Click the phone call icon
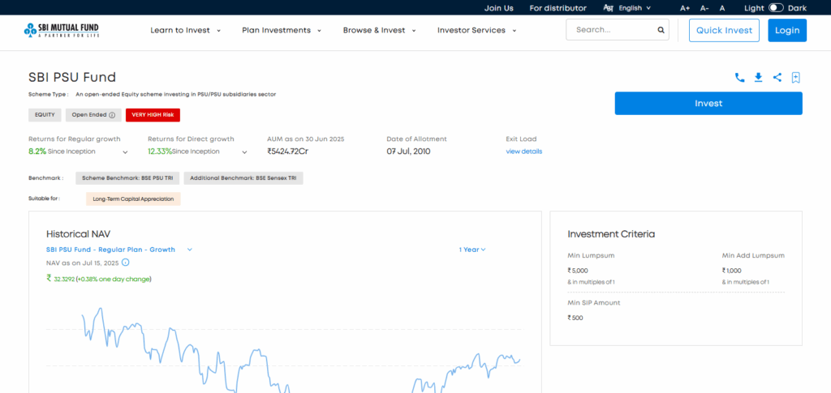Image resolution: width=831 pixels, height=393 pixels. pos(739,78)
